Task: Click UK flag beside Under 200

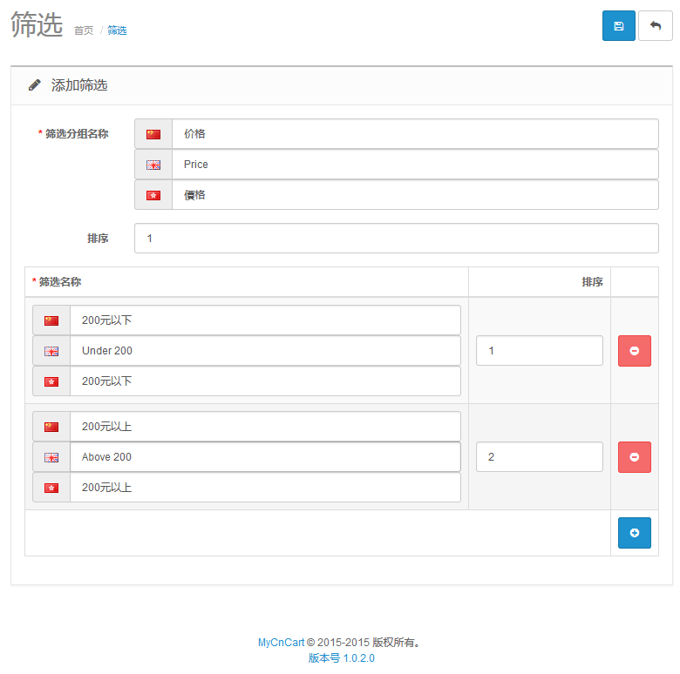Action: click(x=51, y=351)
